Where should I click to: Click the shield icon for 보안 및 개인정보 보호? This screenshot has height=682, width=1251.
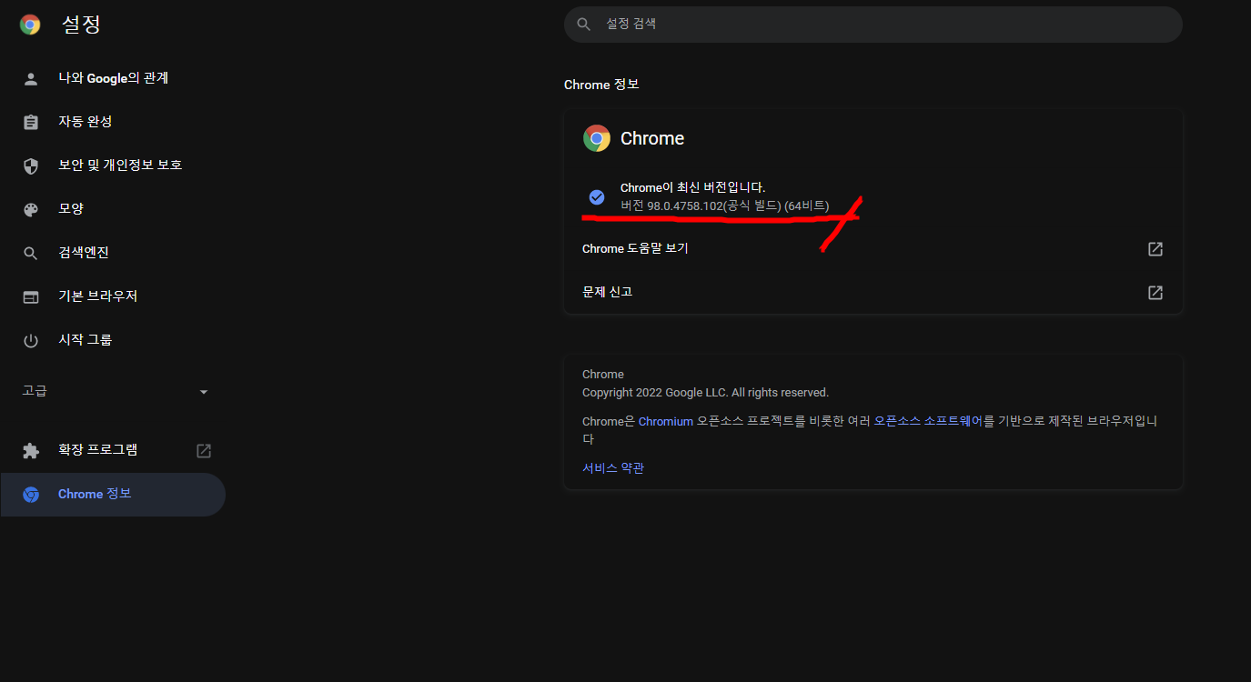click(x=31, y=165)
